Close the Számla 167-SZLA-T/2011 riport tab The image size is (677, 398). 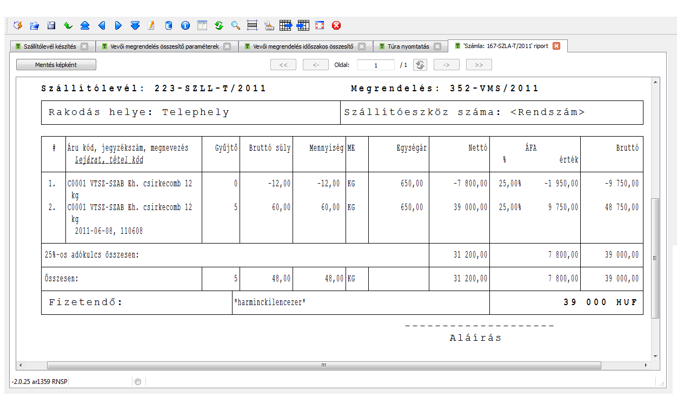556,46
